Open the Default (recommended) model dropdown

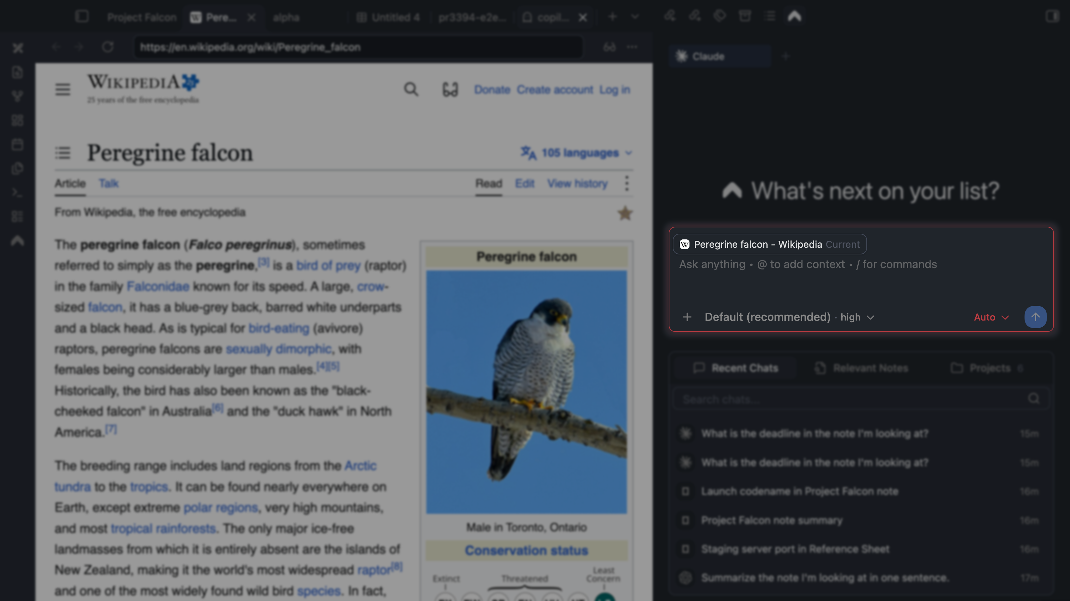coord(789,317)
